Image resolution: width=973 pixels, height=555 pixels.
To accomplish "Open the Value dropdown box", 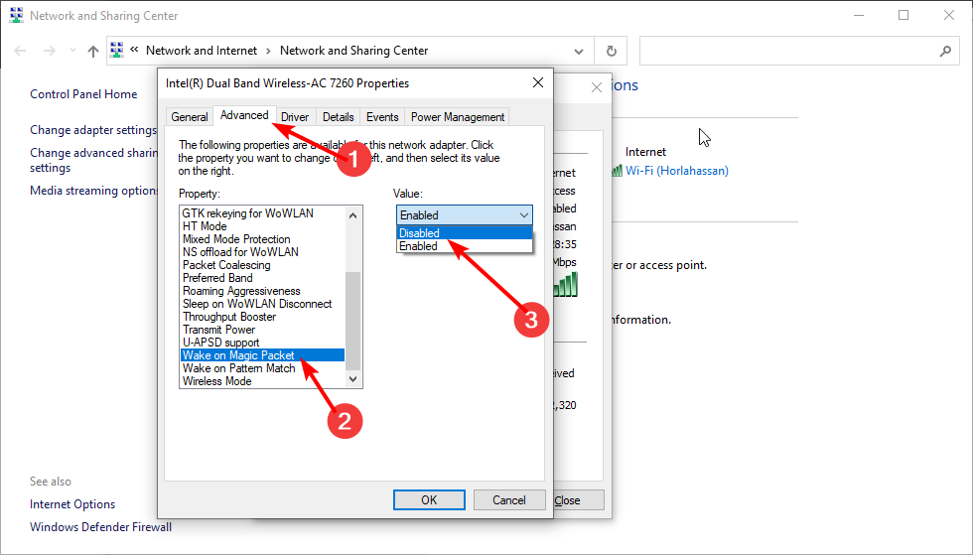I will coord(465,214).
